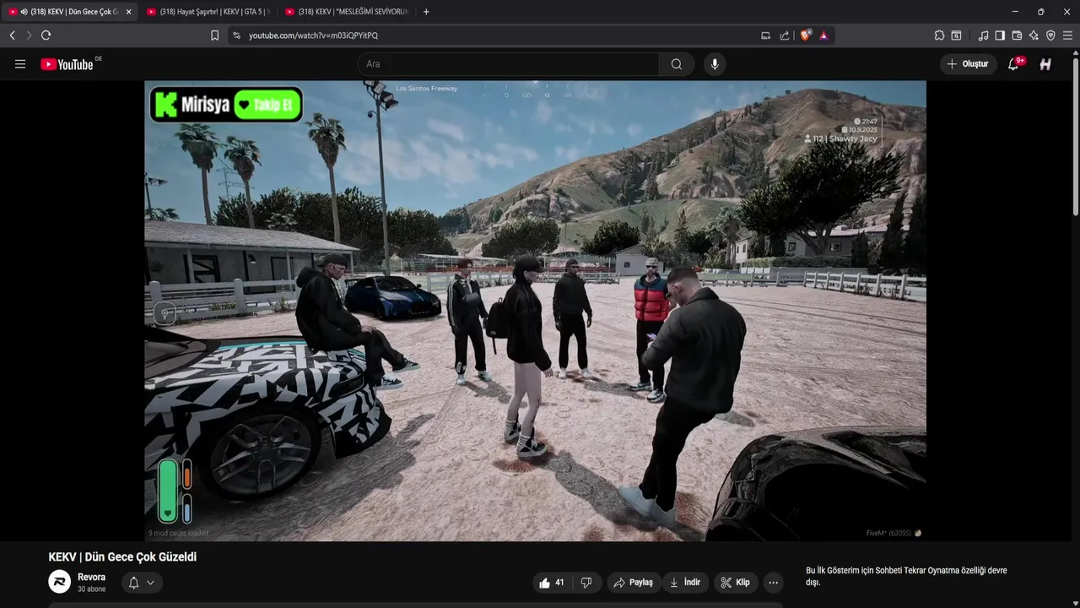View site information in address bar

236,35
